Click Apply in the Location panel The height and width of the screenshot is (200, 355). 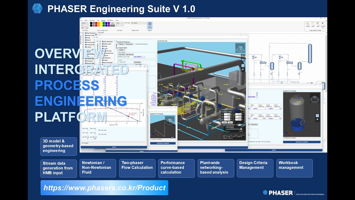[x=224, y=122]
